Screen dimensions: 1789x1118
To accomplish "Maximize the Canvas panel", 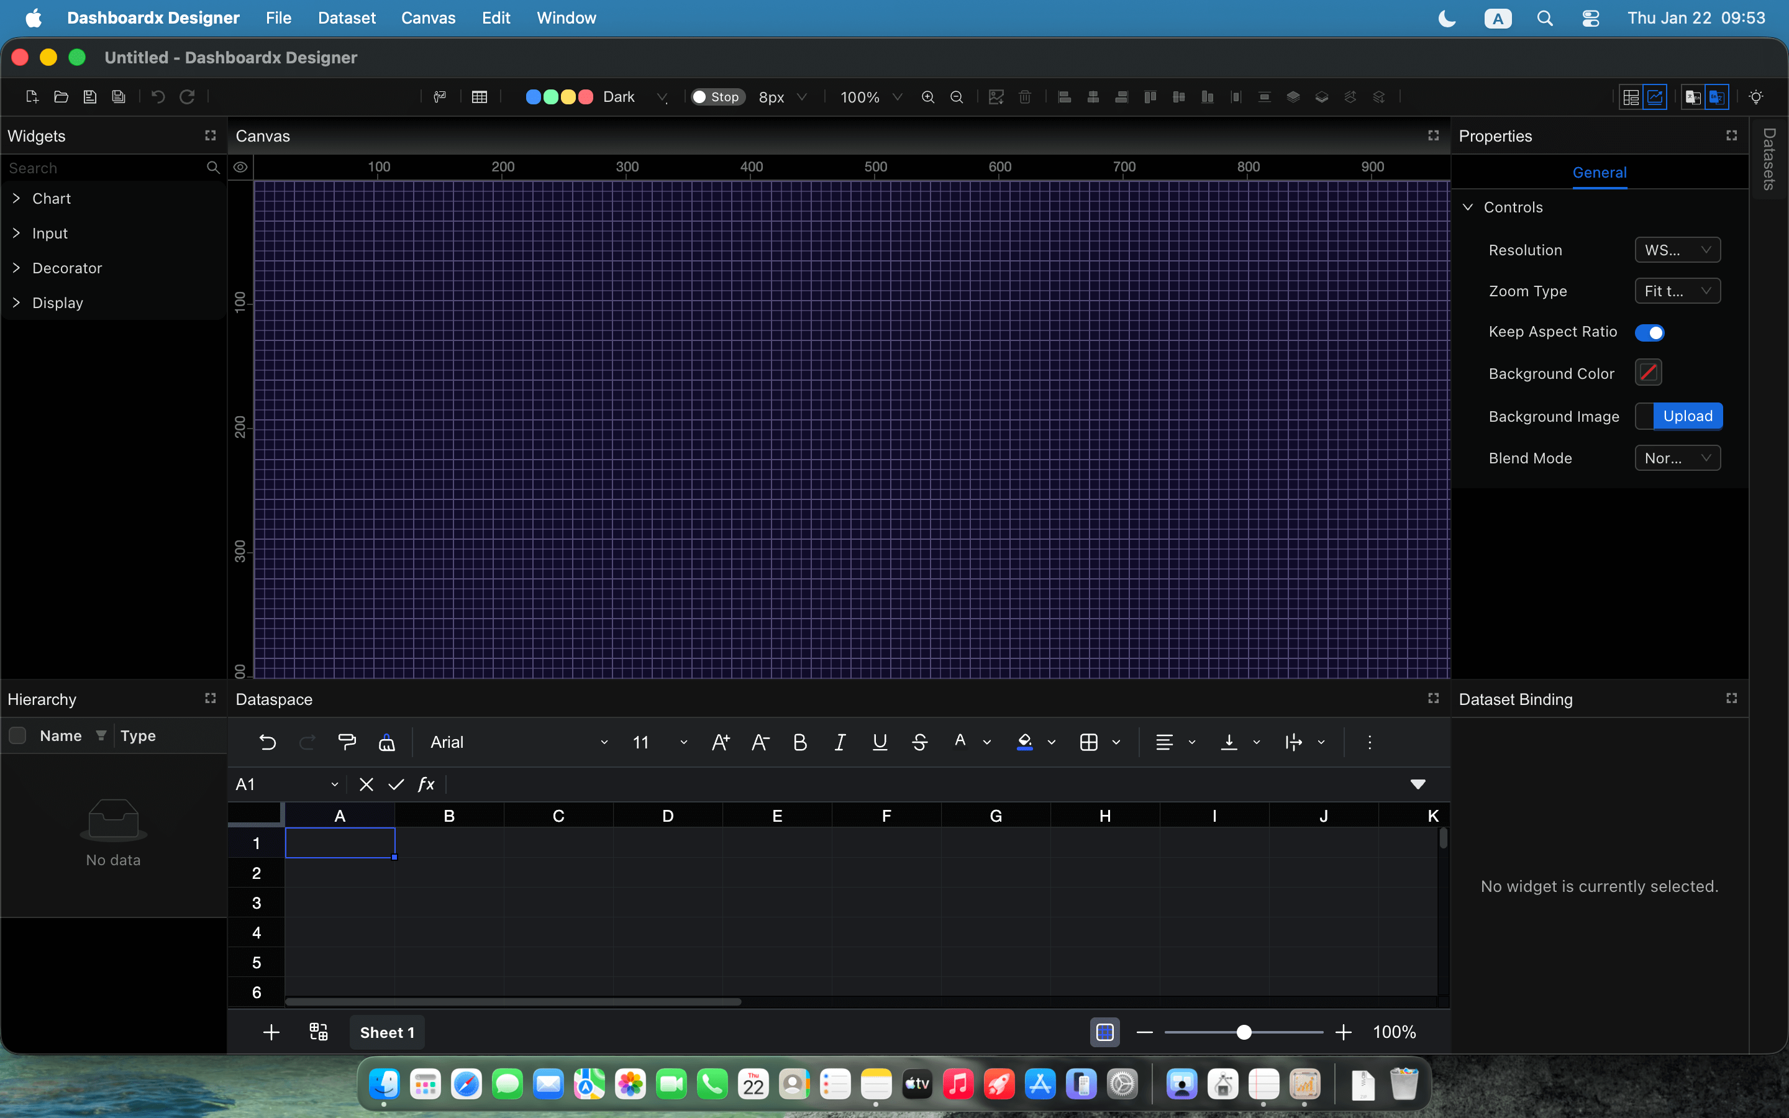I will [1434, 135].
